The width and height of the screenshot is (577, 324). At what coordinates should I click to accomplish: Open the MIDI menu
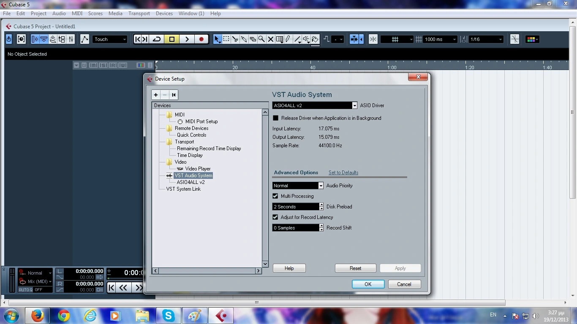(x=77, y=13)
